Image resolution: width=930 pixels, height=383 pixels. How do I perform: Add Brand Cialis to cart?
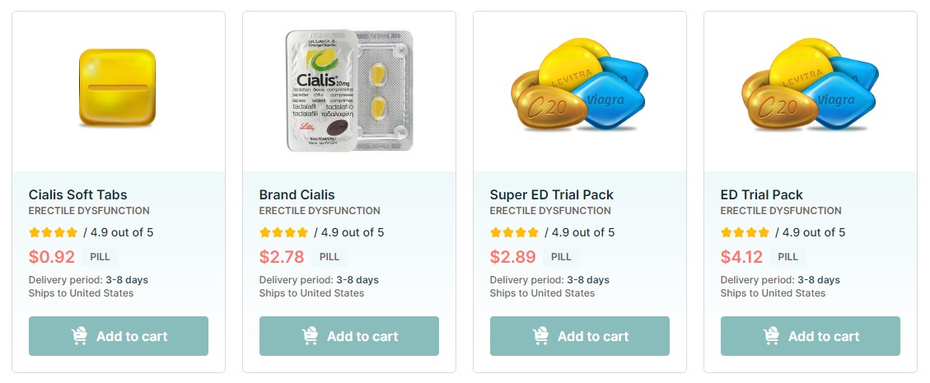349,336
